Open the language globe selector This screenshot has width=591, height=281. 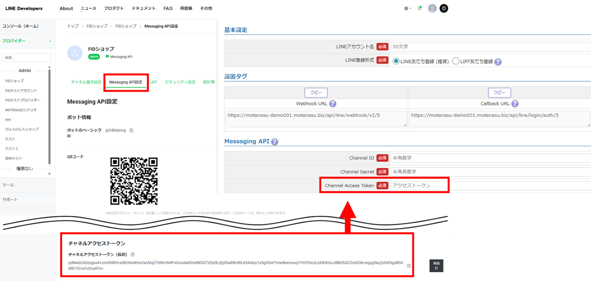point(407,8)
